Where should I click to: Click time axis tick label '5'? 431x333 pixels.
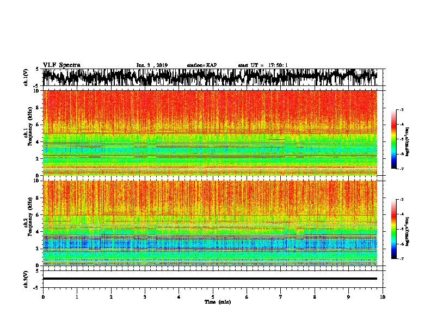tap(213, 297)
